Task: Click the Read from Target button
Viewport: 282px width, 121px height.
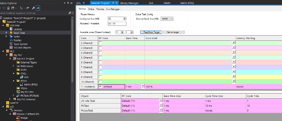Action: tap(151, 32)
